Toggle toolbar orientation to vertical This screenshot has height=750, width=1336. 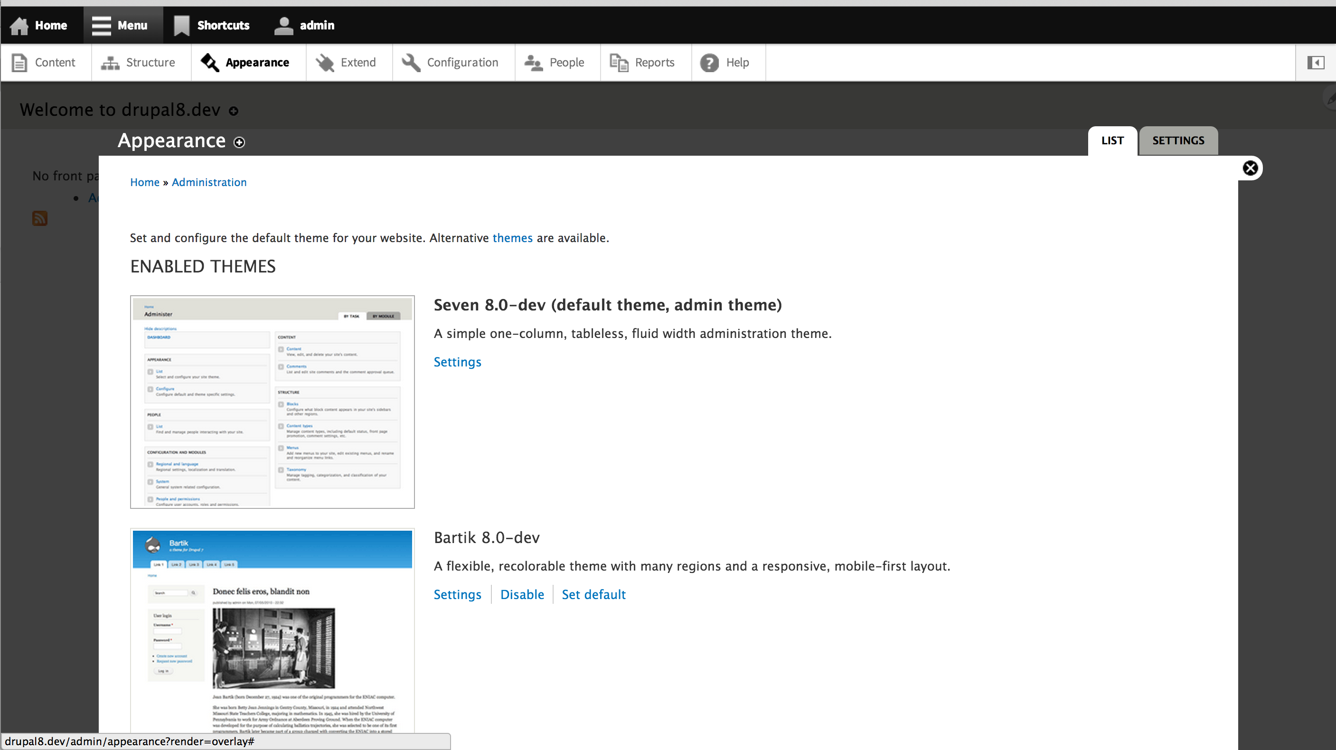click(x=1315, y=63)
